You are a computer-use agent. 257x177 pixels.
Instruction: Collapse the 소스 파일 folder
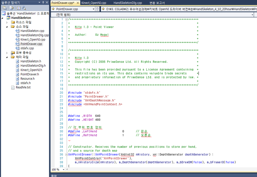pyautogui.click(x=7, y=27)
